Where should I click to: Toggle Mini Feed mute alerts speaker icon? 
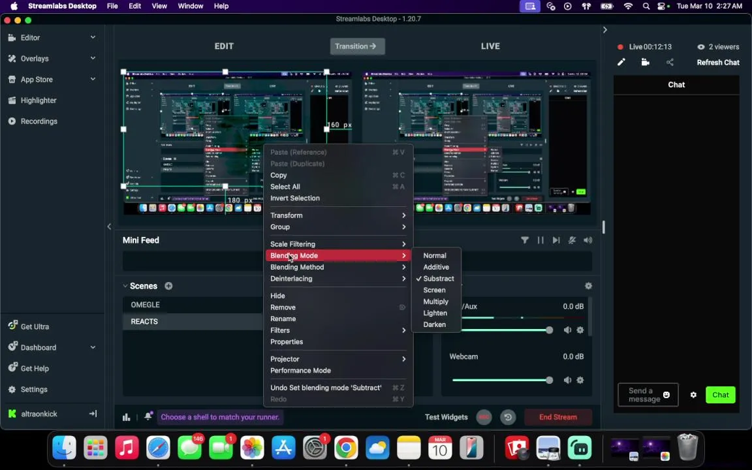[588, 240]
